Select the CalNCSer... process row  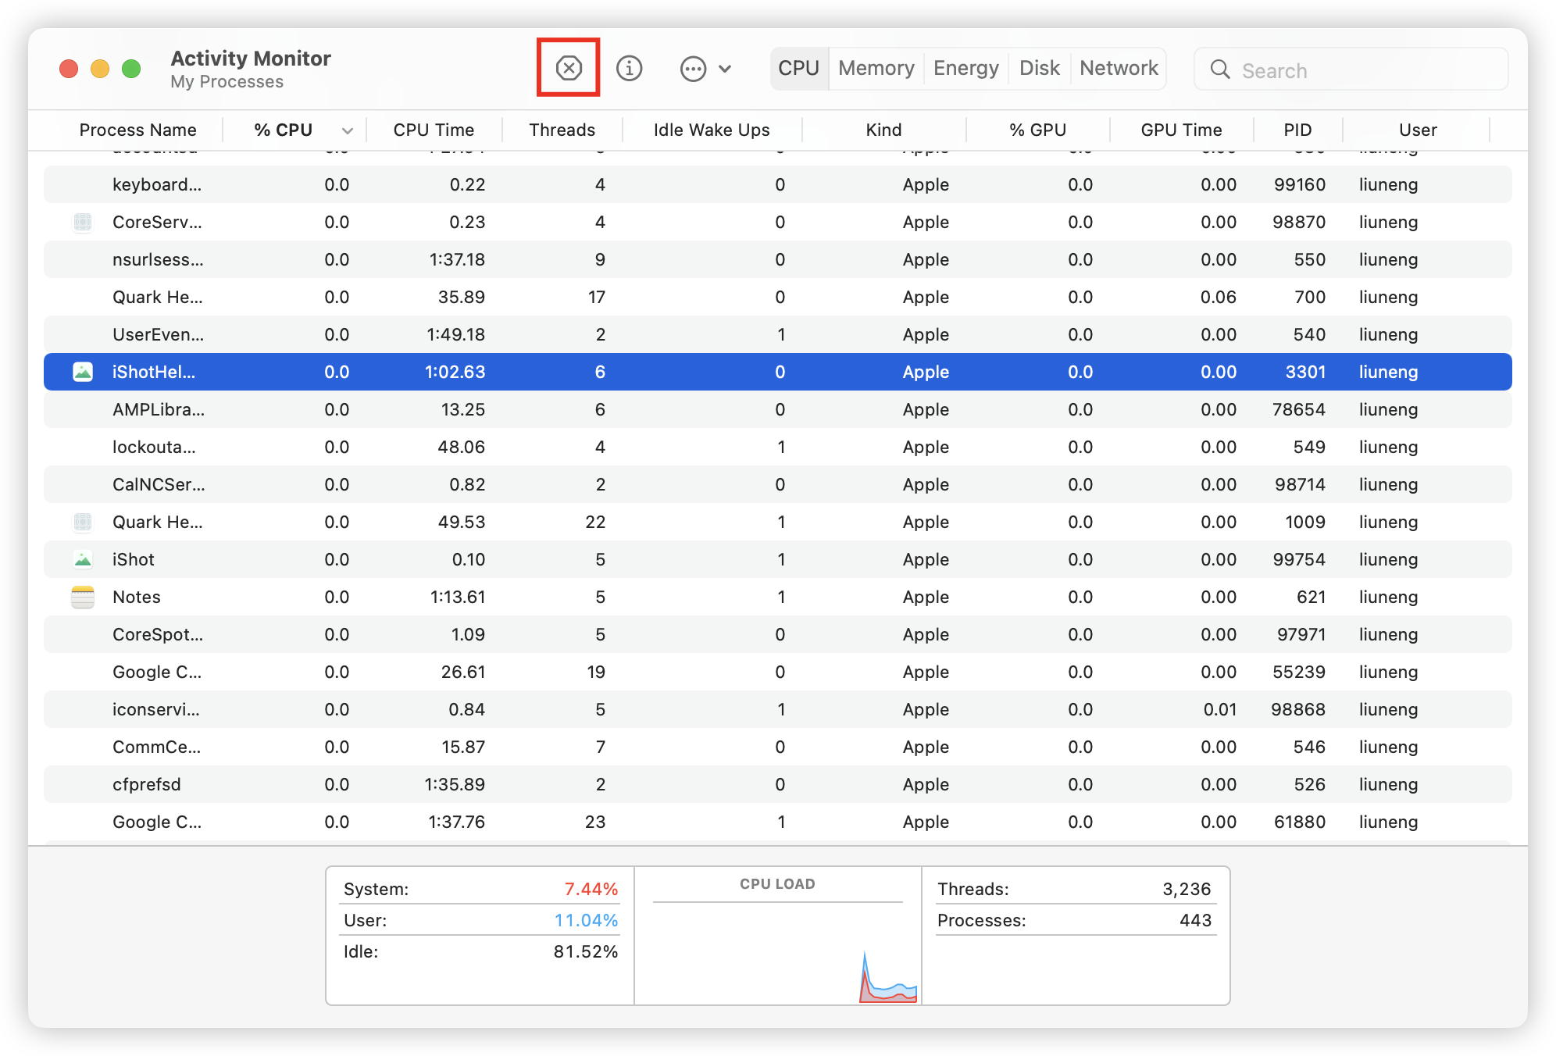tap(778, 484)
